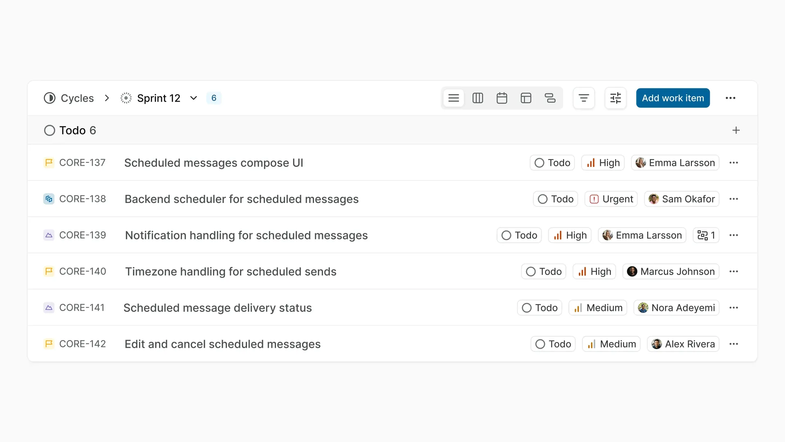Viewport: 785px width, 442px height.
Task: Change Urgent priority on CORE-138
Action: click(x=611, y=199)
